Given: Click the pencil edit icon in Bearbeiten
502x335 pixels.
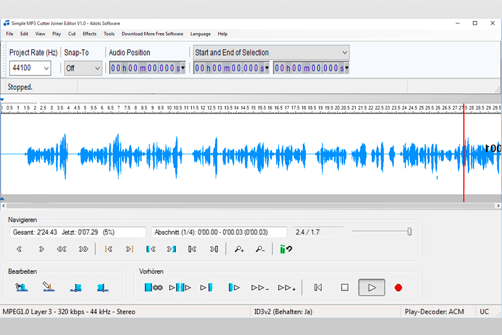Looking at the screenshot, I should [49, 287].
